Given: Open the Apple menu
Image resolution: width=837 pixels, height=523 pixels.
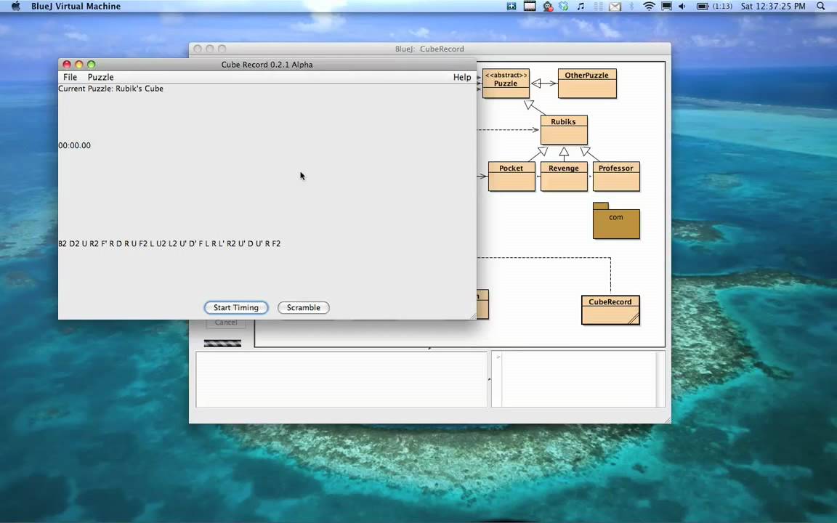Looking at the screenshot, I should pos(15,7).
